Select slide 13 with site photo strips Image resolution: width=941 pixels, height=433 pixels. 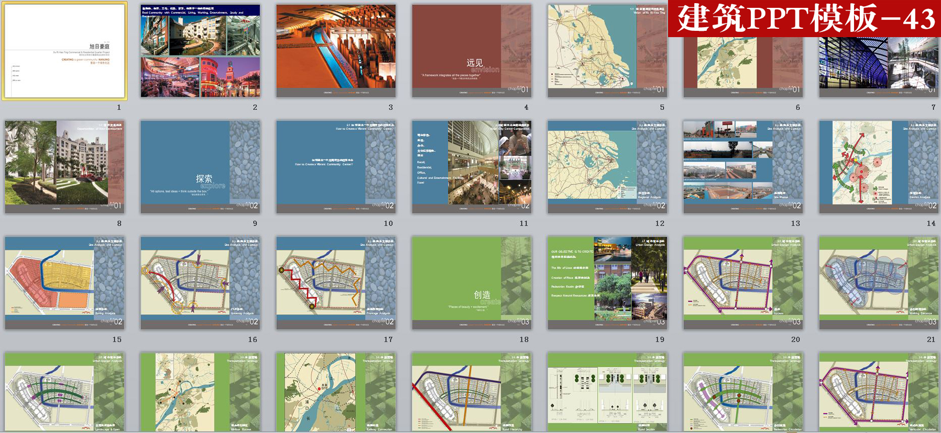[x=743, y=167]
